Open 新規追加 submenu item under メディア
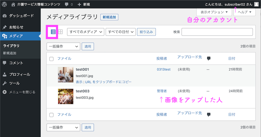The height and width of the screenshot is (137, 261). tap(10, 53)
